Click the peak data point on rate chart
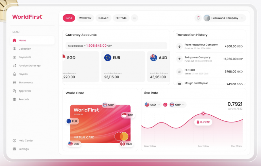This screenshot has width=261, height=166. pos(203,114)
